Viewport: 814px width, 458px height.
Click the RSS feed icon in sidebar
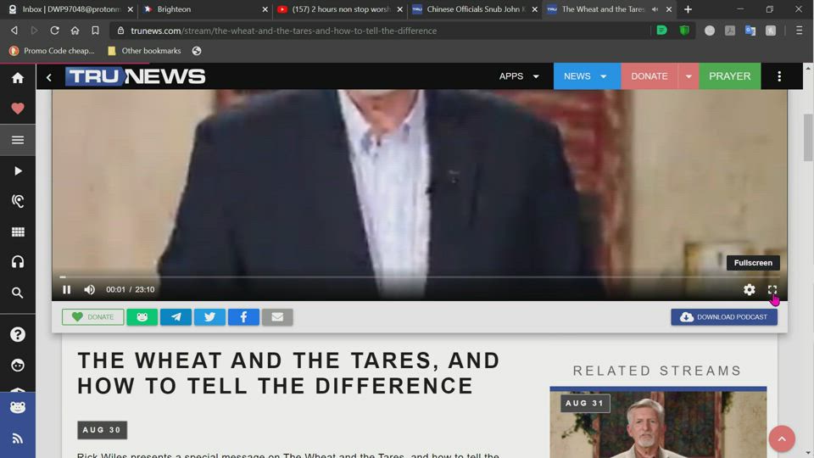18,438
